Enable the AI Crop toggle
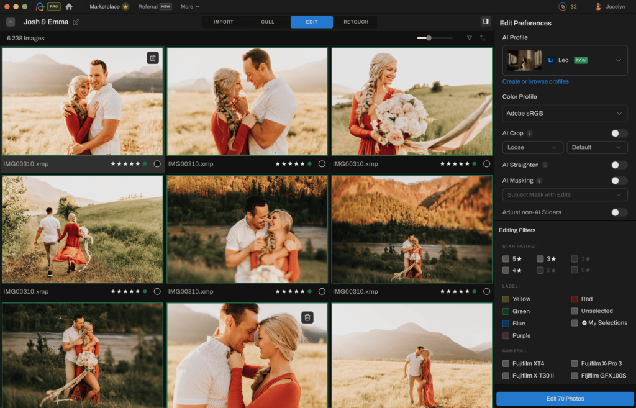Viewport: 636px width, 408px height. tap(619, 134)
